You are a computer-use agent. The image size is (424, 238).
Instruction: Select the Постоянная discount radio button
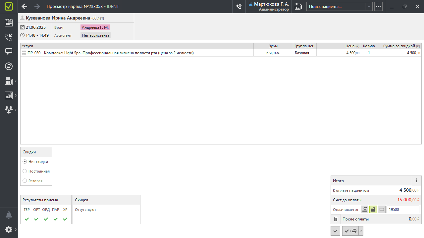tap(25, 171)
